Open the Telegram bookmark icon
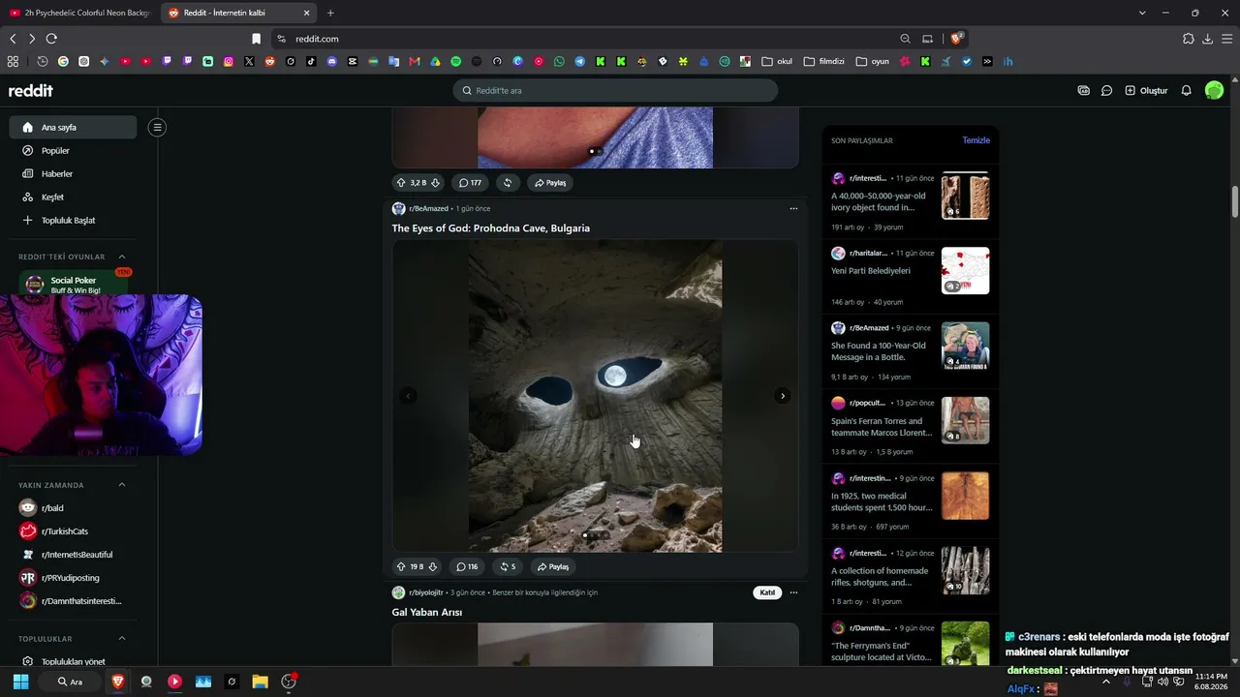 (x=579, y=61)
